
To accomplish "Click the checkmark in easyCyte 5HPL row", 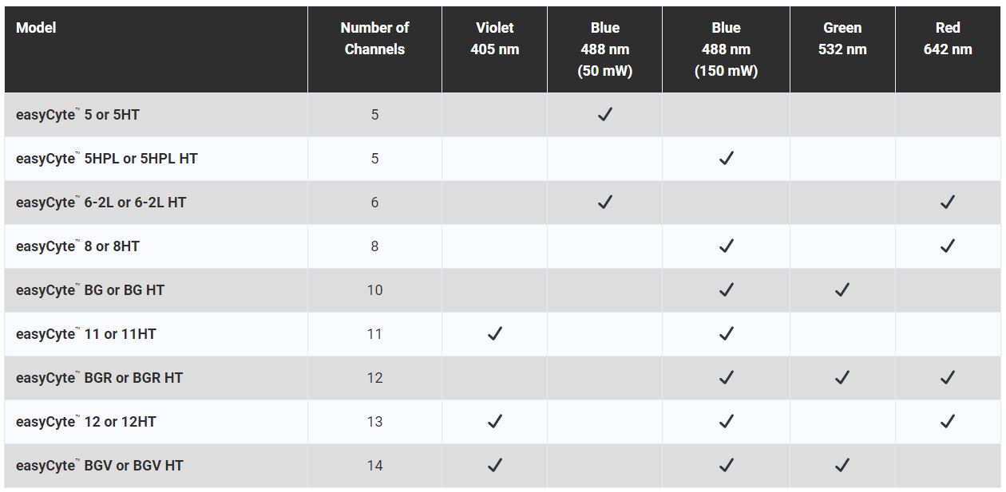I will (x=726, y=159).
